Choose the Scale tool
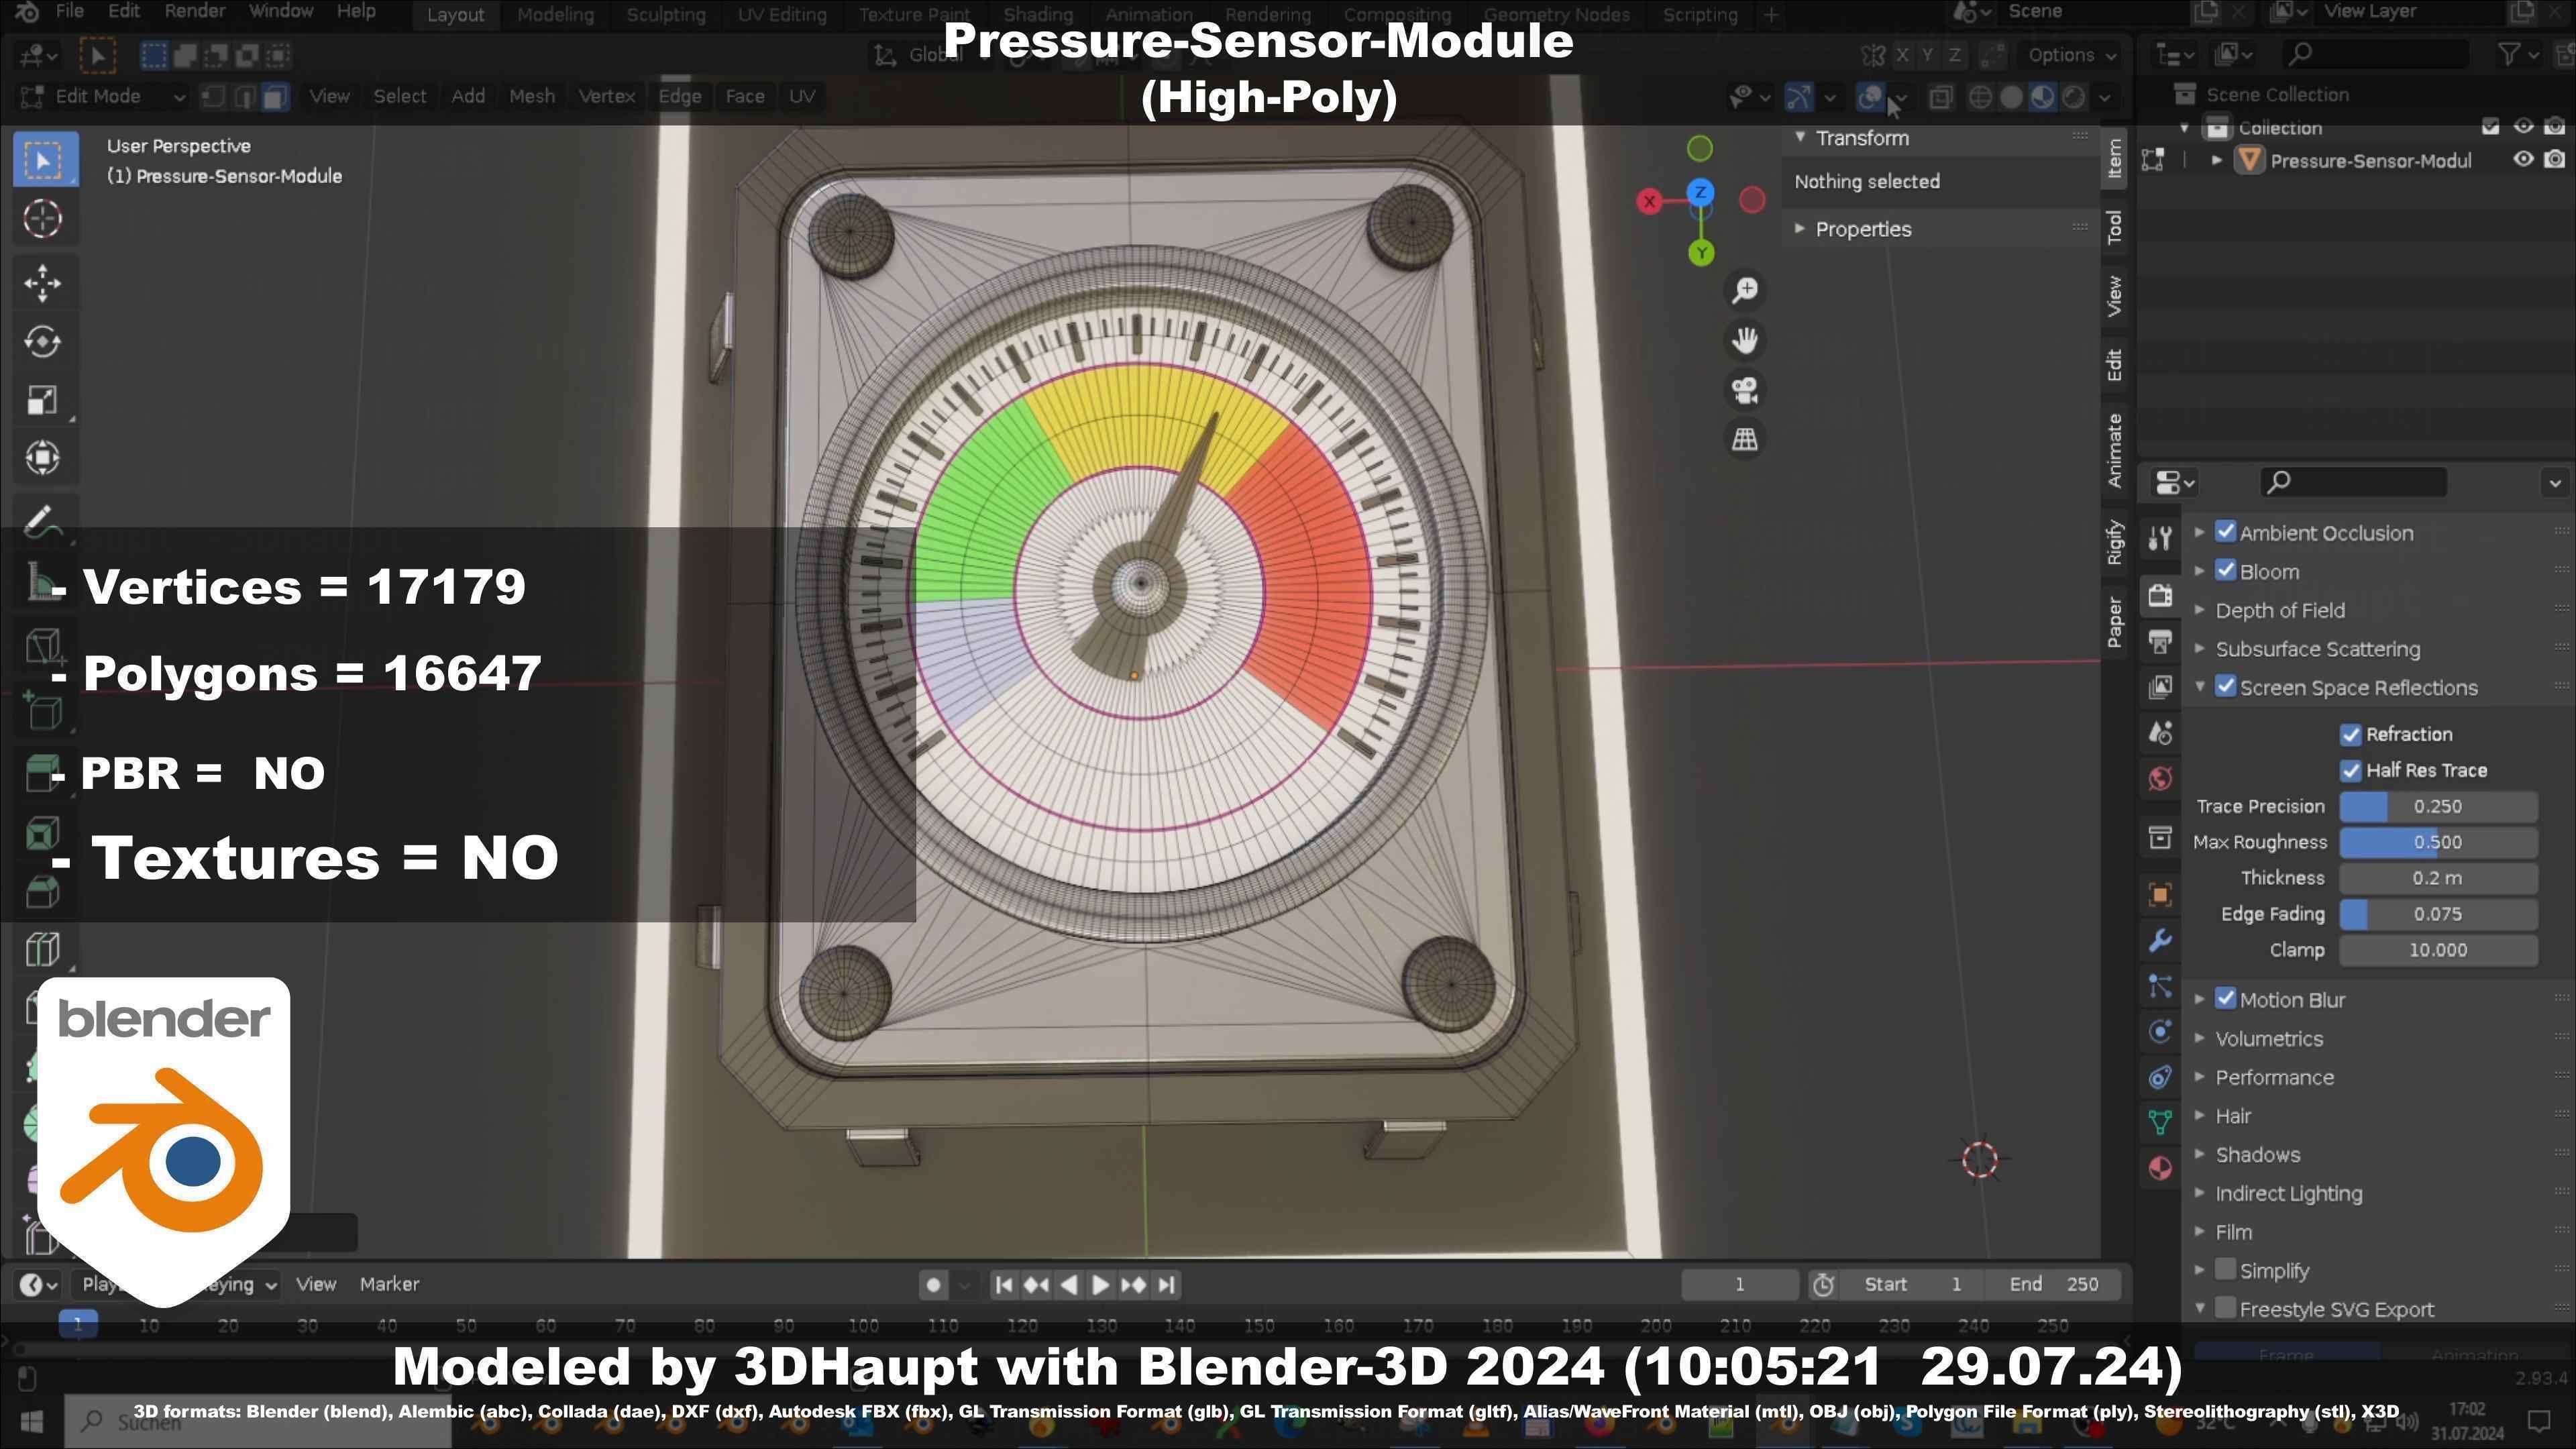2576x1449 pixels. pyautogui.click(x=42, y=400)
